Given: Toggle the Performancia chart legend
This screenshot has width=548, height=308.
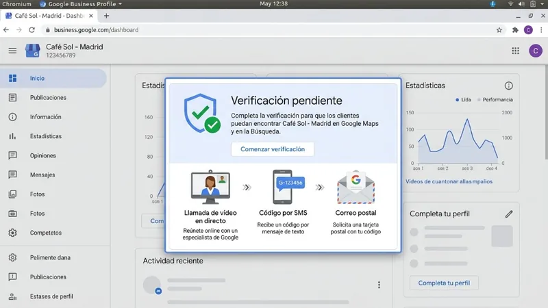Looking at the screenshot, I should coord(495,100).
